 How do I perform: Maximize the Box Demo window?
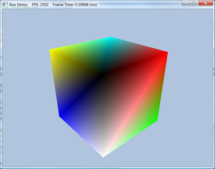tap(194, 3)
